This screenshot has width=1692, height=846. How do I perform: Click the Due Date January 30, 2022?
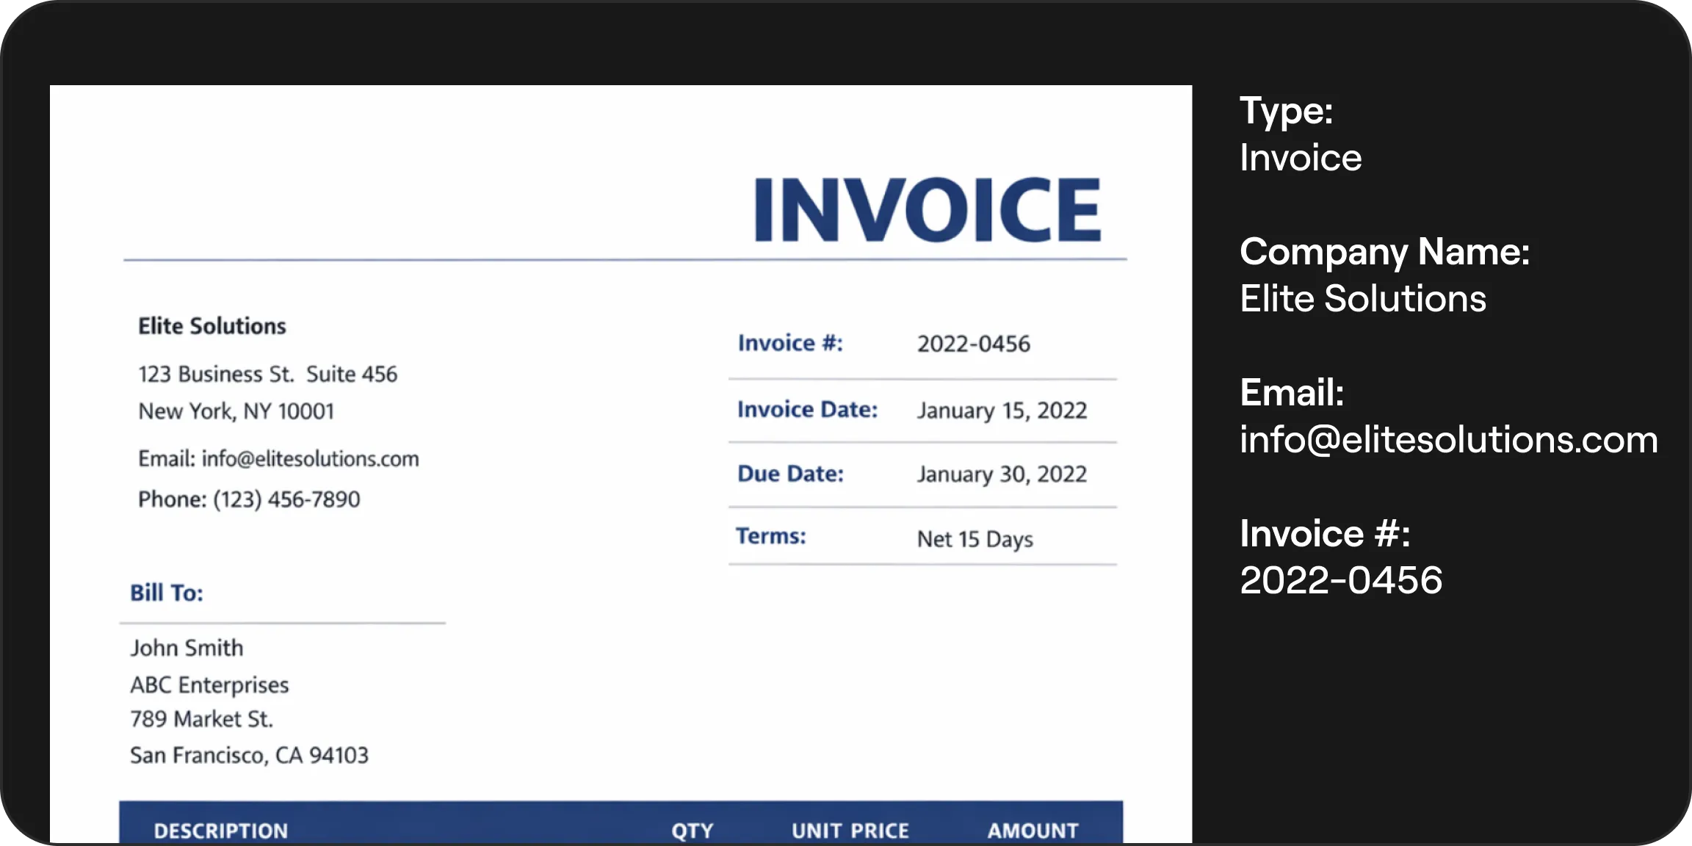pos(1002,474)
